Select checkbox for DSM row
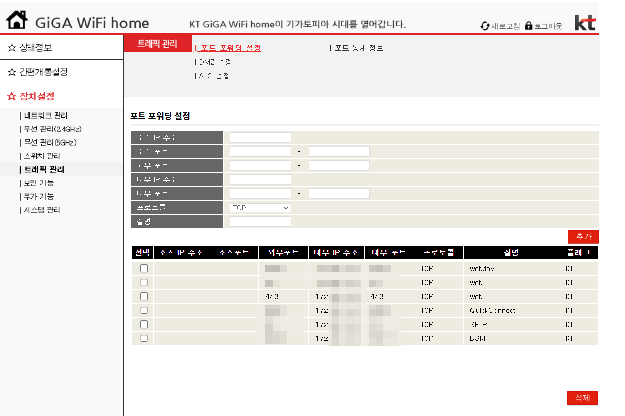Image resolution: width=625 pixels, height=416 pixels. pyautogui.click(x=144, y=338)
